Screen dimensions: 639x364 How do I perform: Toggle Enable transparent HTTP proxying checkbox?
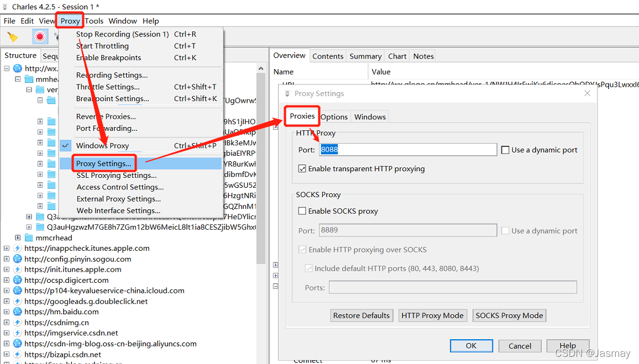[302, 168]
